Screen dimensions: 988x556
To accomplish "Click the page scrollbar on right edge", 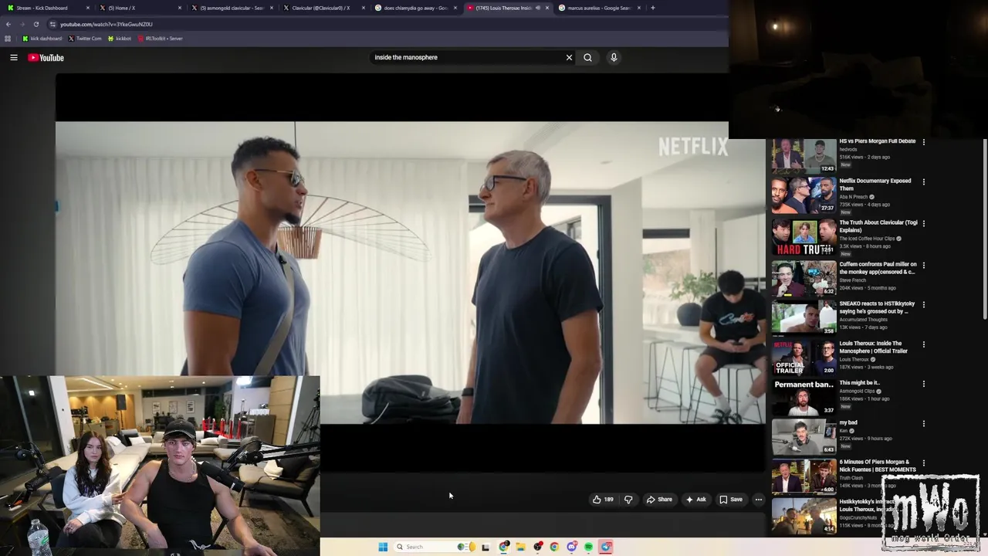I will (x=984, y=228).
